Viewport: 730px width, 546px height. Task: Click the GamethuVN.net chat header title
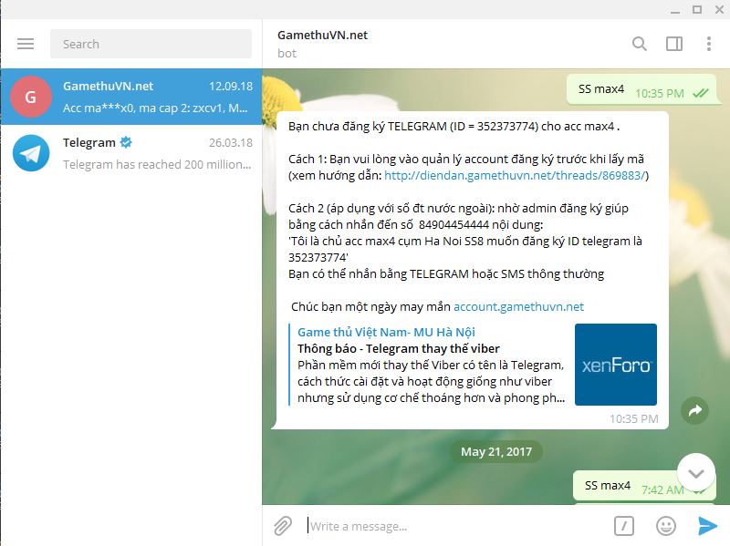click(322, 35)
